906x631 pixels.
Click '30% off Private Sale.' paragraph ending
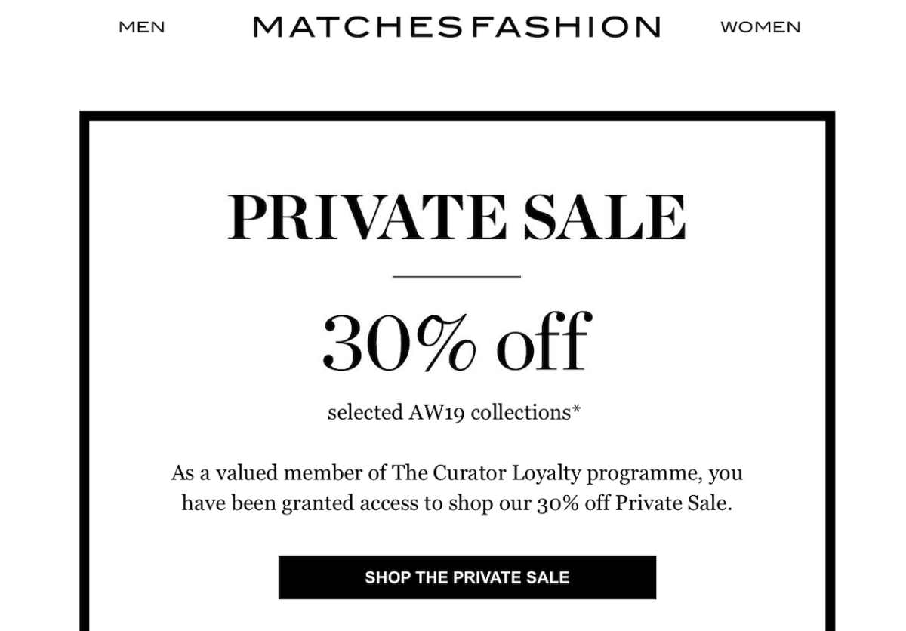pyautogui.click(x=634, y=503)
